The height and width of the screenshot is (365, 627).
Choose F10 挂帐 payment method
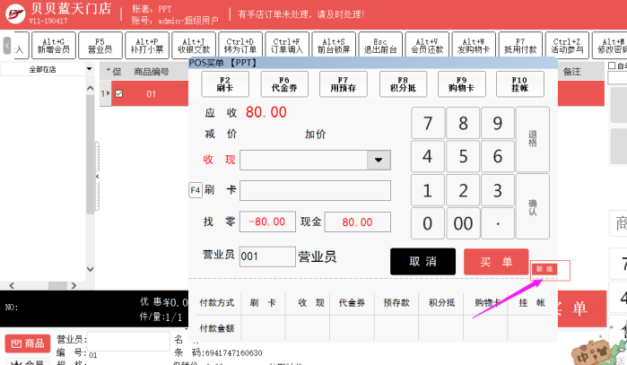pyautogui.click(x=520, y=84)
